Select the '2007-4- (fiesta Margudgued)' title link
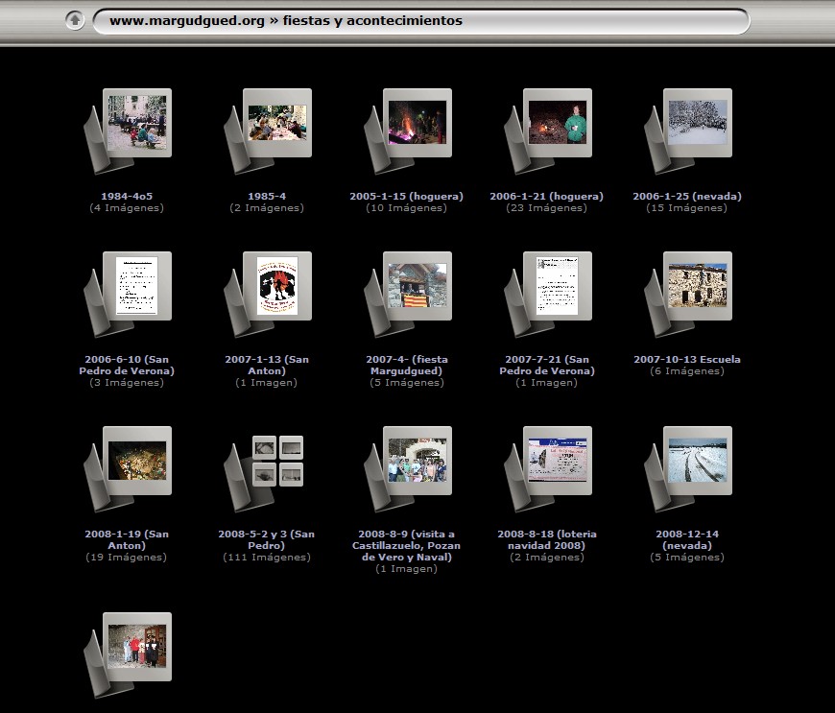The width and height of the screenshot is (835, 713). (407, 366)
